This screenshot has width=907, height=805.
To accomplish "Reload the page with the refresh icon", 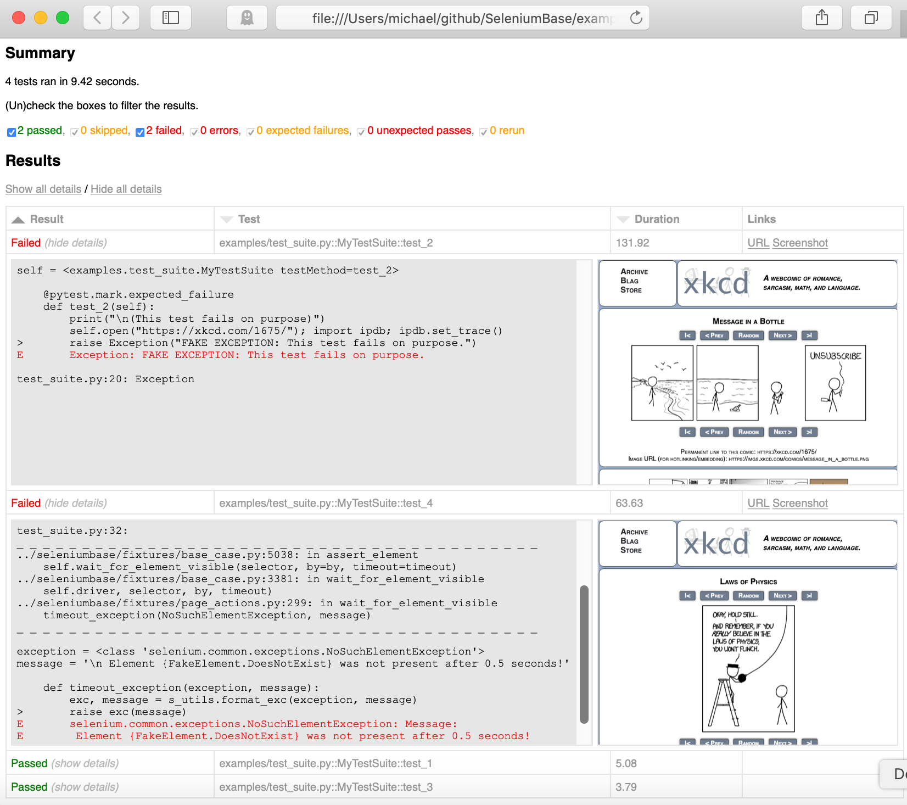I will (x=636, y=18).
